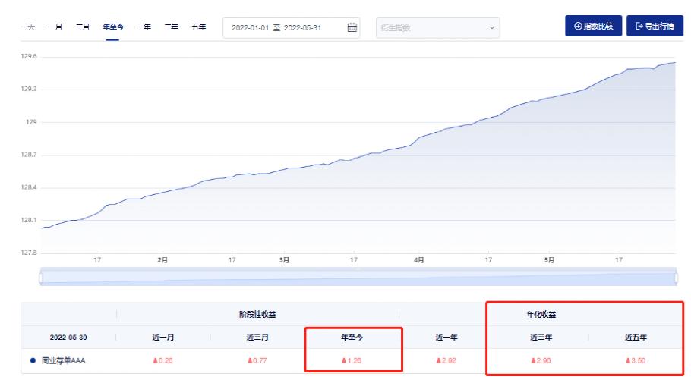Click the 5月 x-axis label
Viewport: 691px width, 380px height.
(x=549, y=260)
